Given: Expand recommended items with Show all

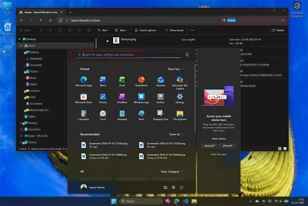Looking at the screenshot, I should coord(176,134).
